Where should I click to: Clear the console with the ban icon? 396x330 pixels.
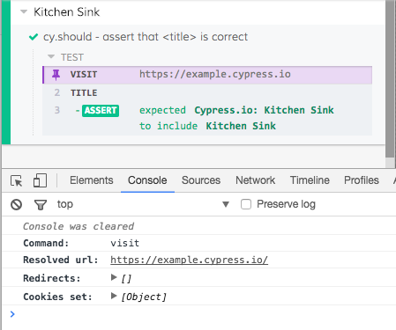click(17, 204)
